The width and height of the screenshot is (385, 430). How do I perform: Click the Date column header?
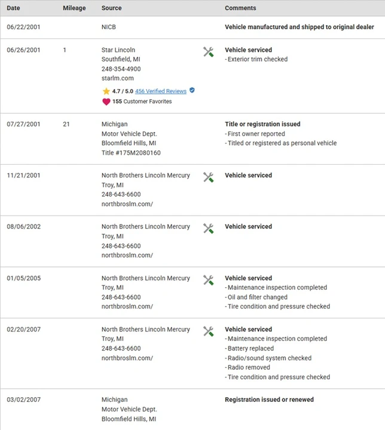[x=13, y=8]
